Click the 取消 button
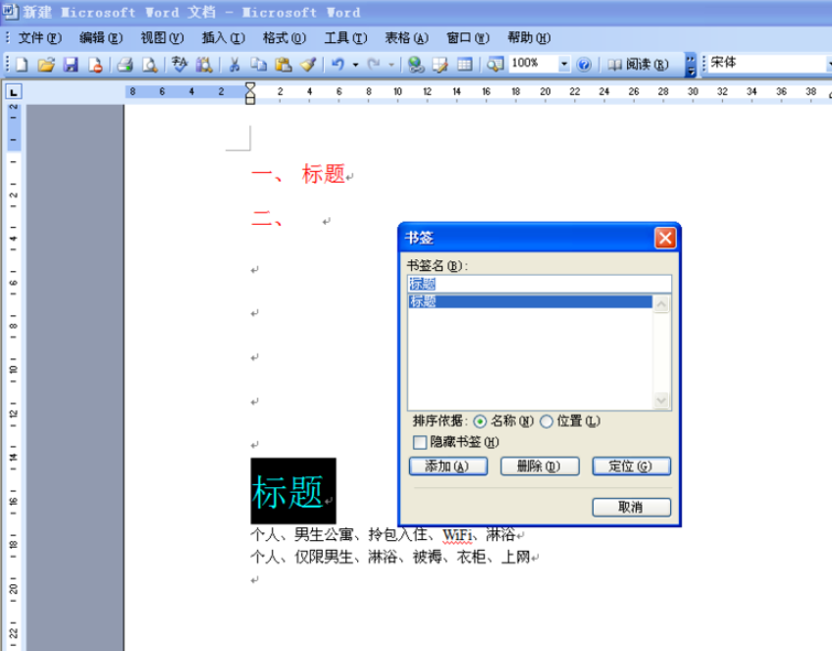The image size is (832, 651). pyautogui.click(x=632, y=507)
